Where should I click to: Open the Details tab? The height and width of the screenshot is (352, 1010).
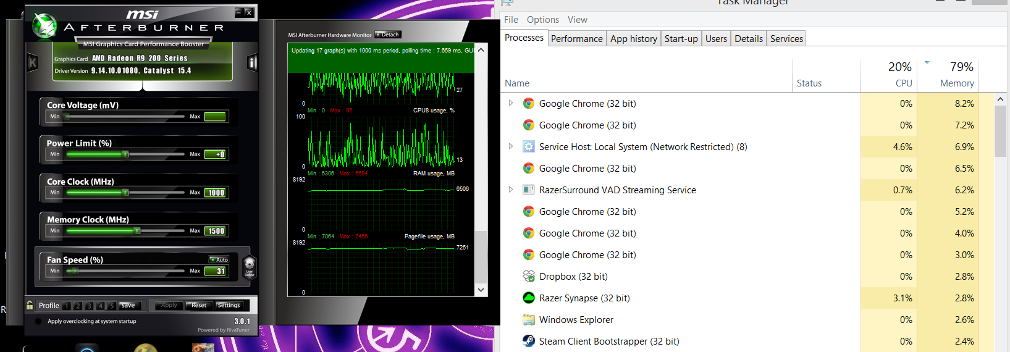tap(749, 38)
